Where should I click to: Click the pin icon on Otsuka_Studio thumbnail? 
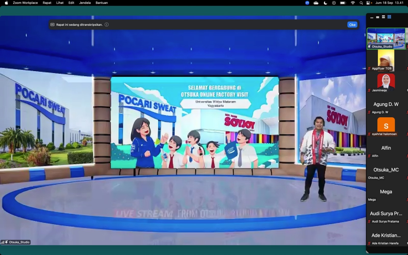(x=369, y=46)
